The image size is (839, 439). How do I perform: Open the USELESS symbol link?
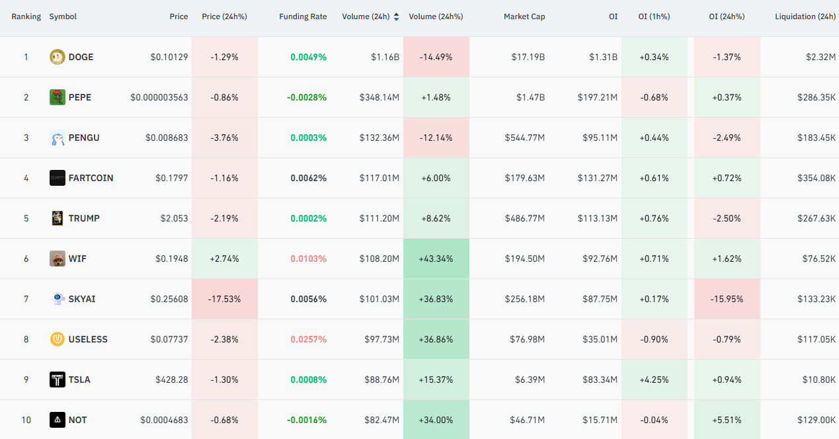(88, 339)
